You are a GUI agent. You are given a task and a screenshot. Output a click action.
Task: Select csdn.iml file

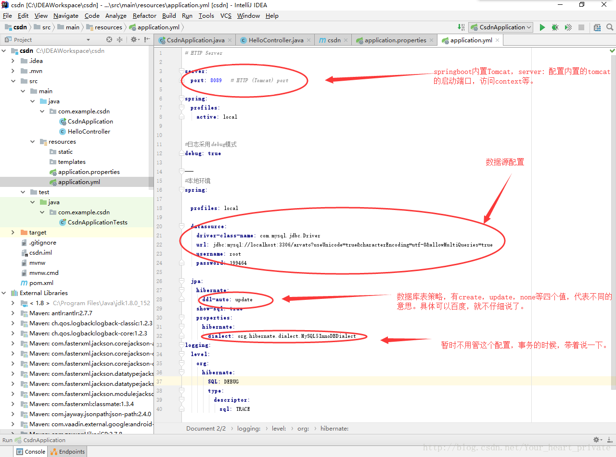tap(37, 252)
